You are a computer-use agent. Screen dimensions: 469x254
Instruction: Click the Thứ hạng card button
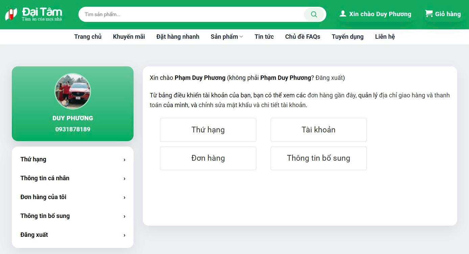tap(208, 130)
